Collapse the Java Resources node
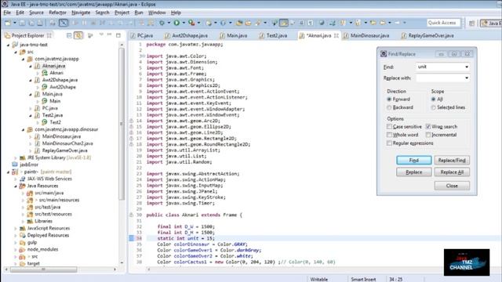502x282 pixels. pos(16,186)
